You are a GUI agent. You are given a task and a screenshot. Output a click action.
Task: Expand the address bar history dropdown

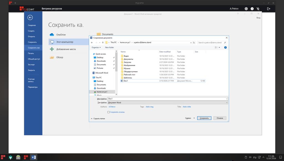191,43
